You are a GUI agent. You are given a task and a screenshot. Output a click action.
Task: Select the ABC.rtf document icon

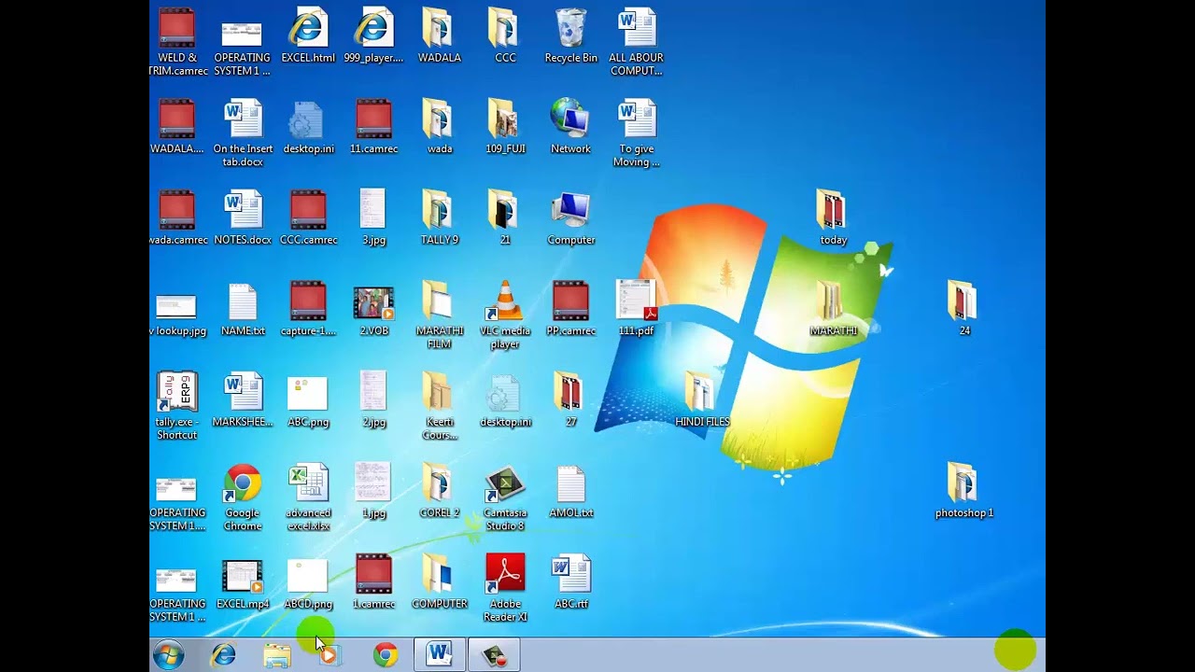tap(570, 582)
